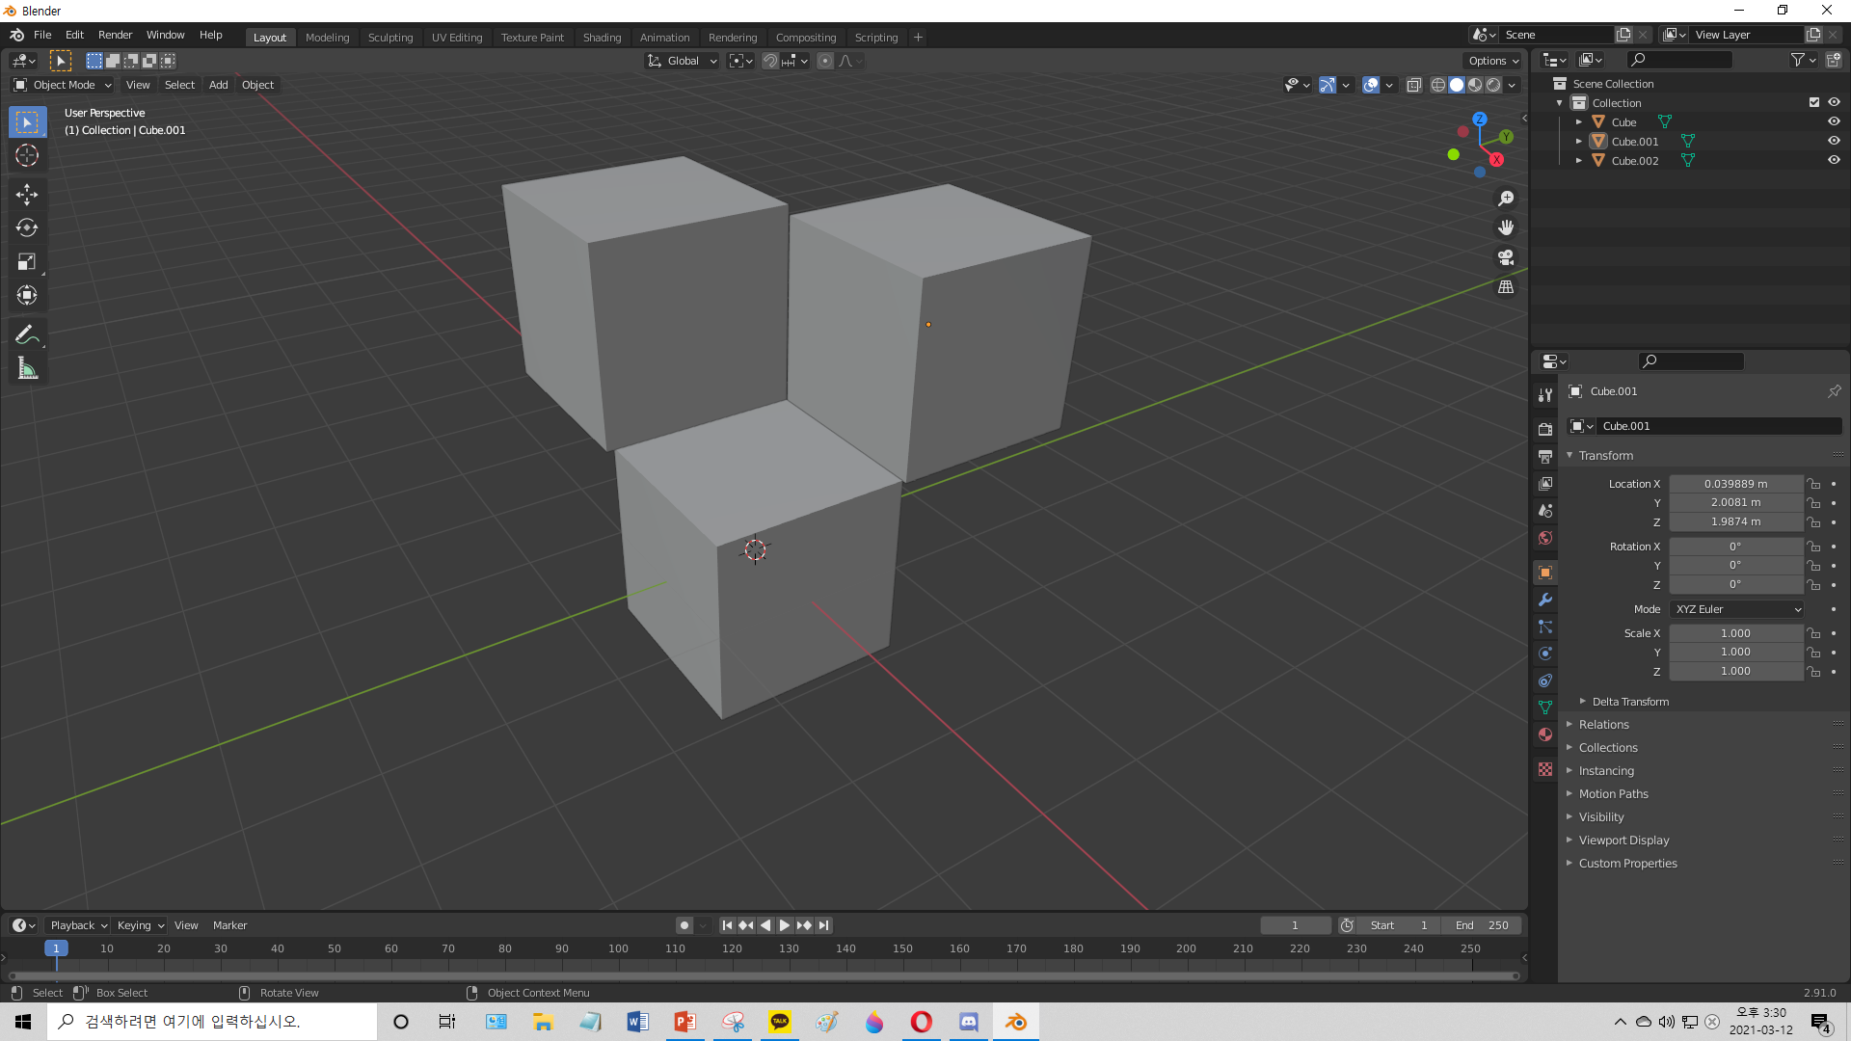Open the Modifier properties wrench tab
1851x1041 pixels.
click(x=1545, y=600)
